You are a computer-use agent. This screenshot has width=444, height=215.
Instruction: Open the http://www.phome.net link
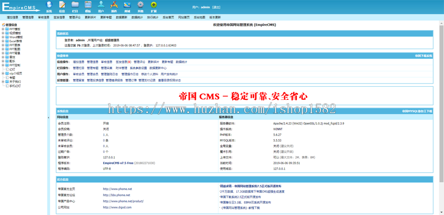click(117, 189)
